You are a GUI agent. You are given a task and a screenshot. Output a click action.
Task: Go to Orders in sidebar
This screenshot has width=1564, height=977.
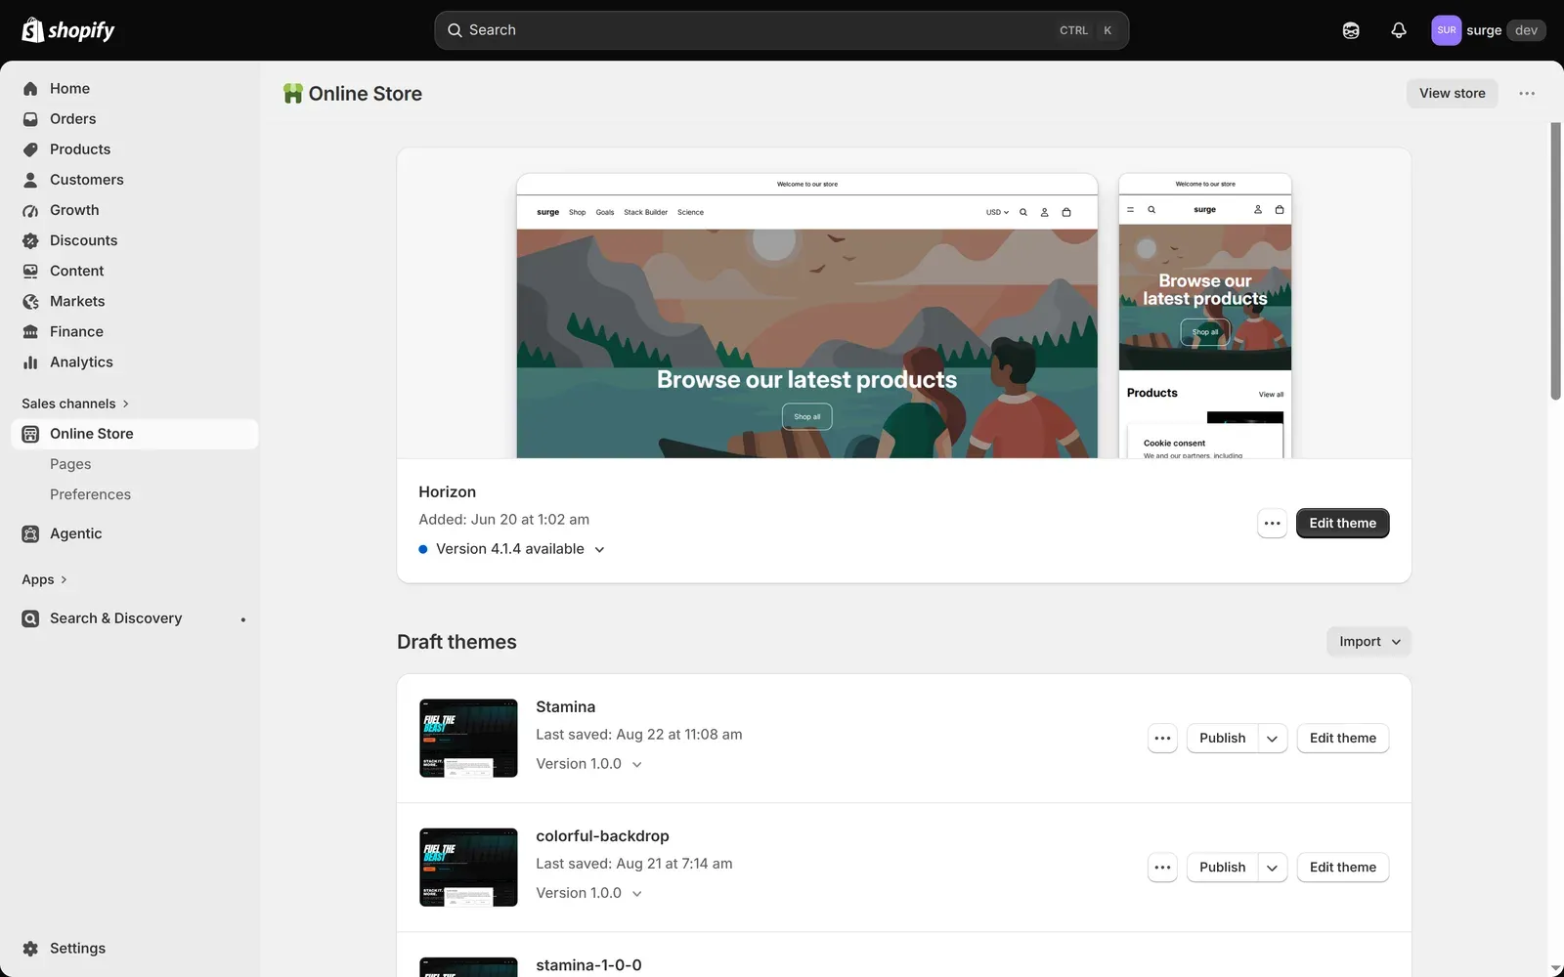[135, 119]
